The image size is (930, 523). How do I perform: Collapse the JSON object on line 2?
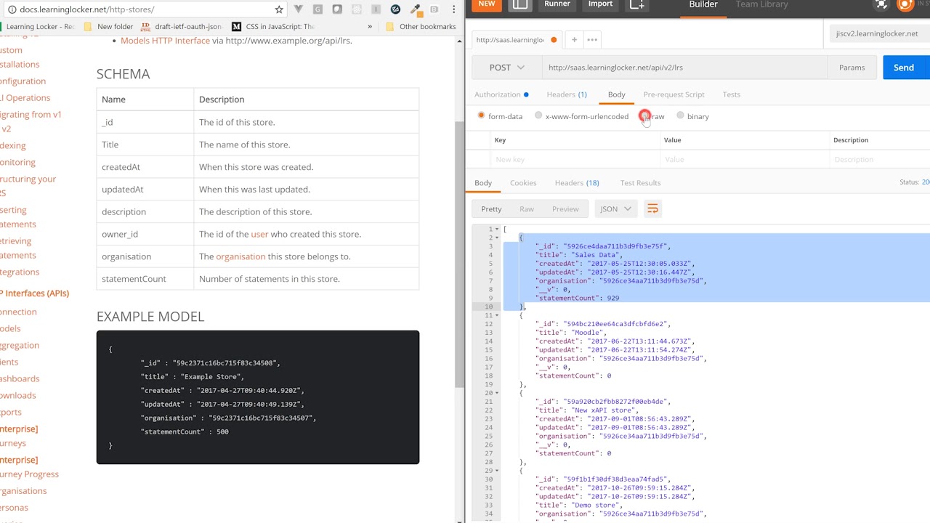[496, 238]
